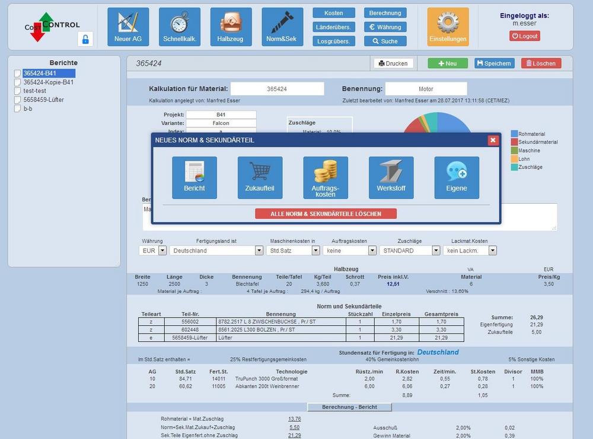Choose Zukaufteil shopping cart icon
Screen dimensions: 593x439
(260, 177)
